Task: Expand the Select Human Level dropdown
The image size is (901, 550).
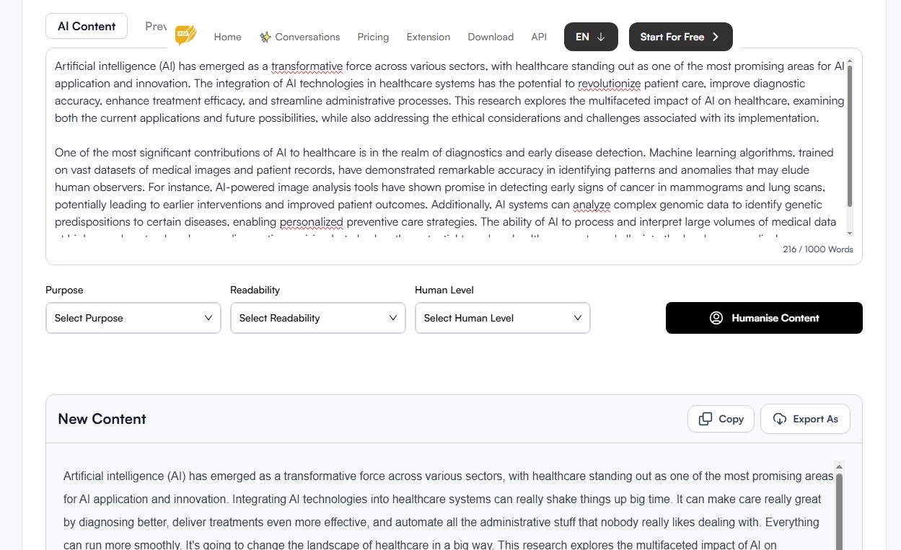Action: pos(503,318)
